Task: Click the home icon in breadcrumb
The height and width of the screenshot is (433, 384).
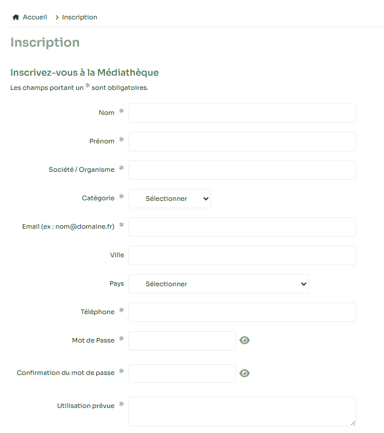Action: coord(16,17)
